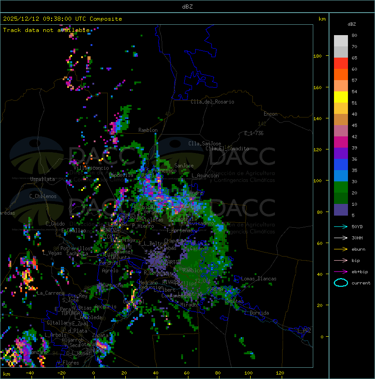Click the Encon place label
This screenshot has width=375, height=379.
point(270,114)
